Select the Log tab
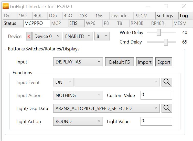Screen dimensions: 193x141 tap(184, 16)
